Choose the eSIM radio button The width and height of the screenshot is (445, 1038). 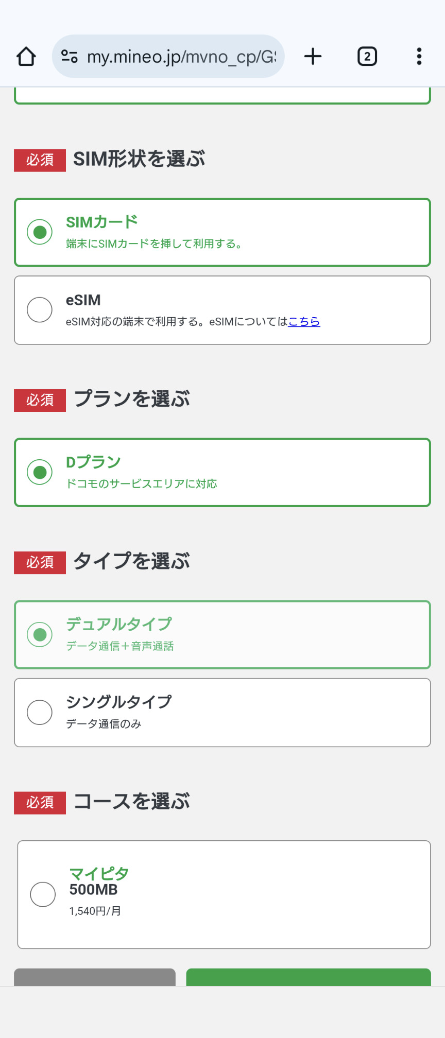(x=40, y=310)
